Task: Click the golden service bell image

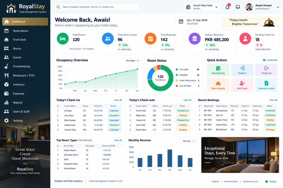Action: tap(269, 22)
